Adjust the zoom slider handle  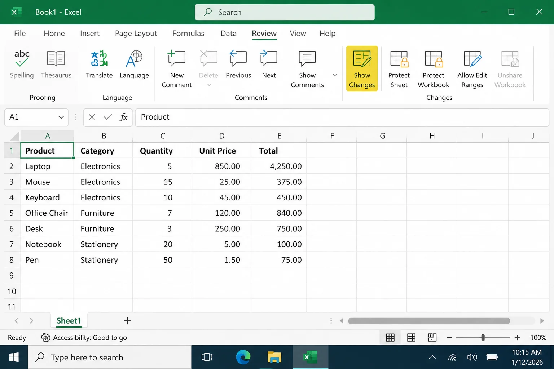(x=483, y=338)
